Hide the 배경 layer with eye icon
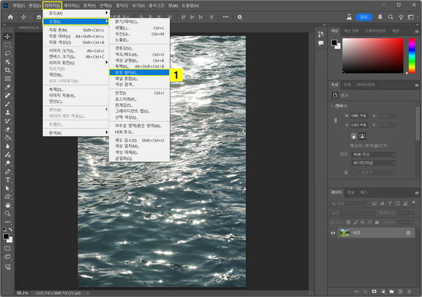 (x=333, y=232)
